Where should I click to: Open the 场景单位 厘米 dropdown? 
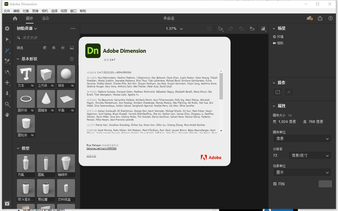[x=302, y=172]
